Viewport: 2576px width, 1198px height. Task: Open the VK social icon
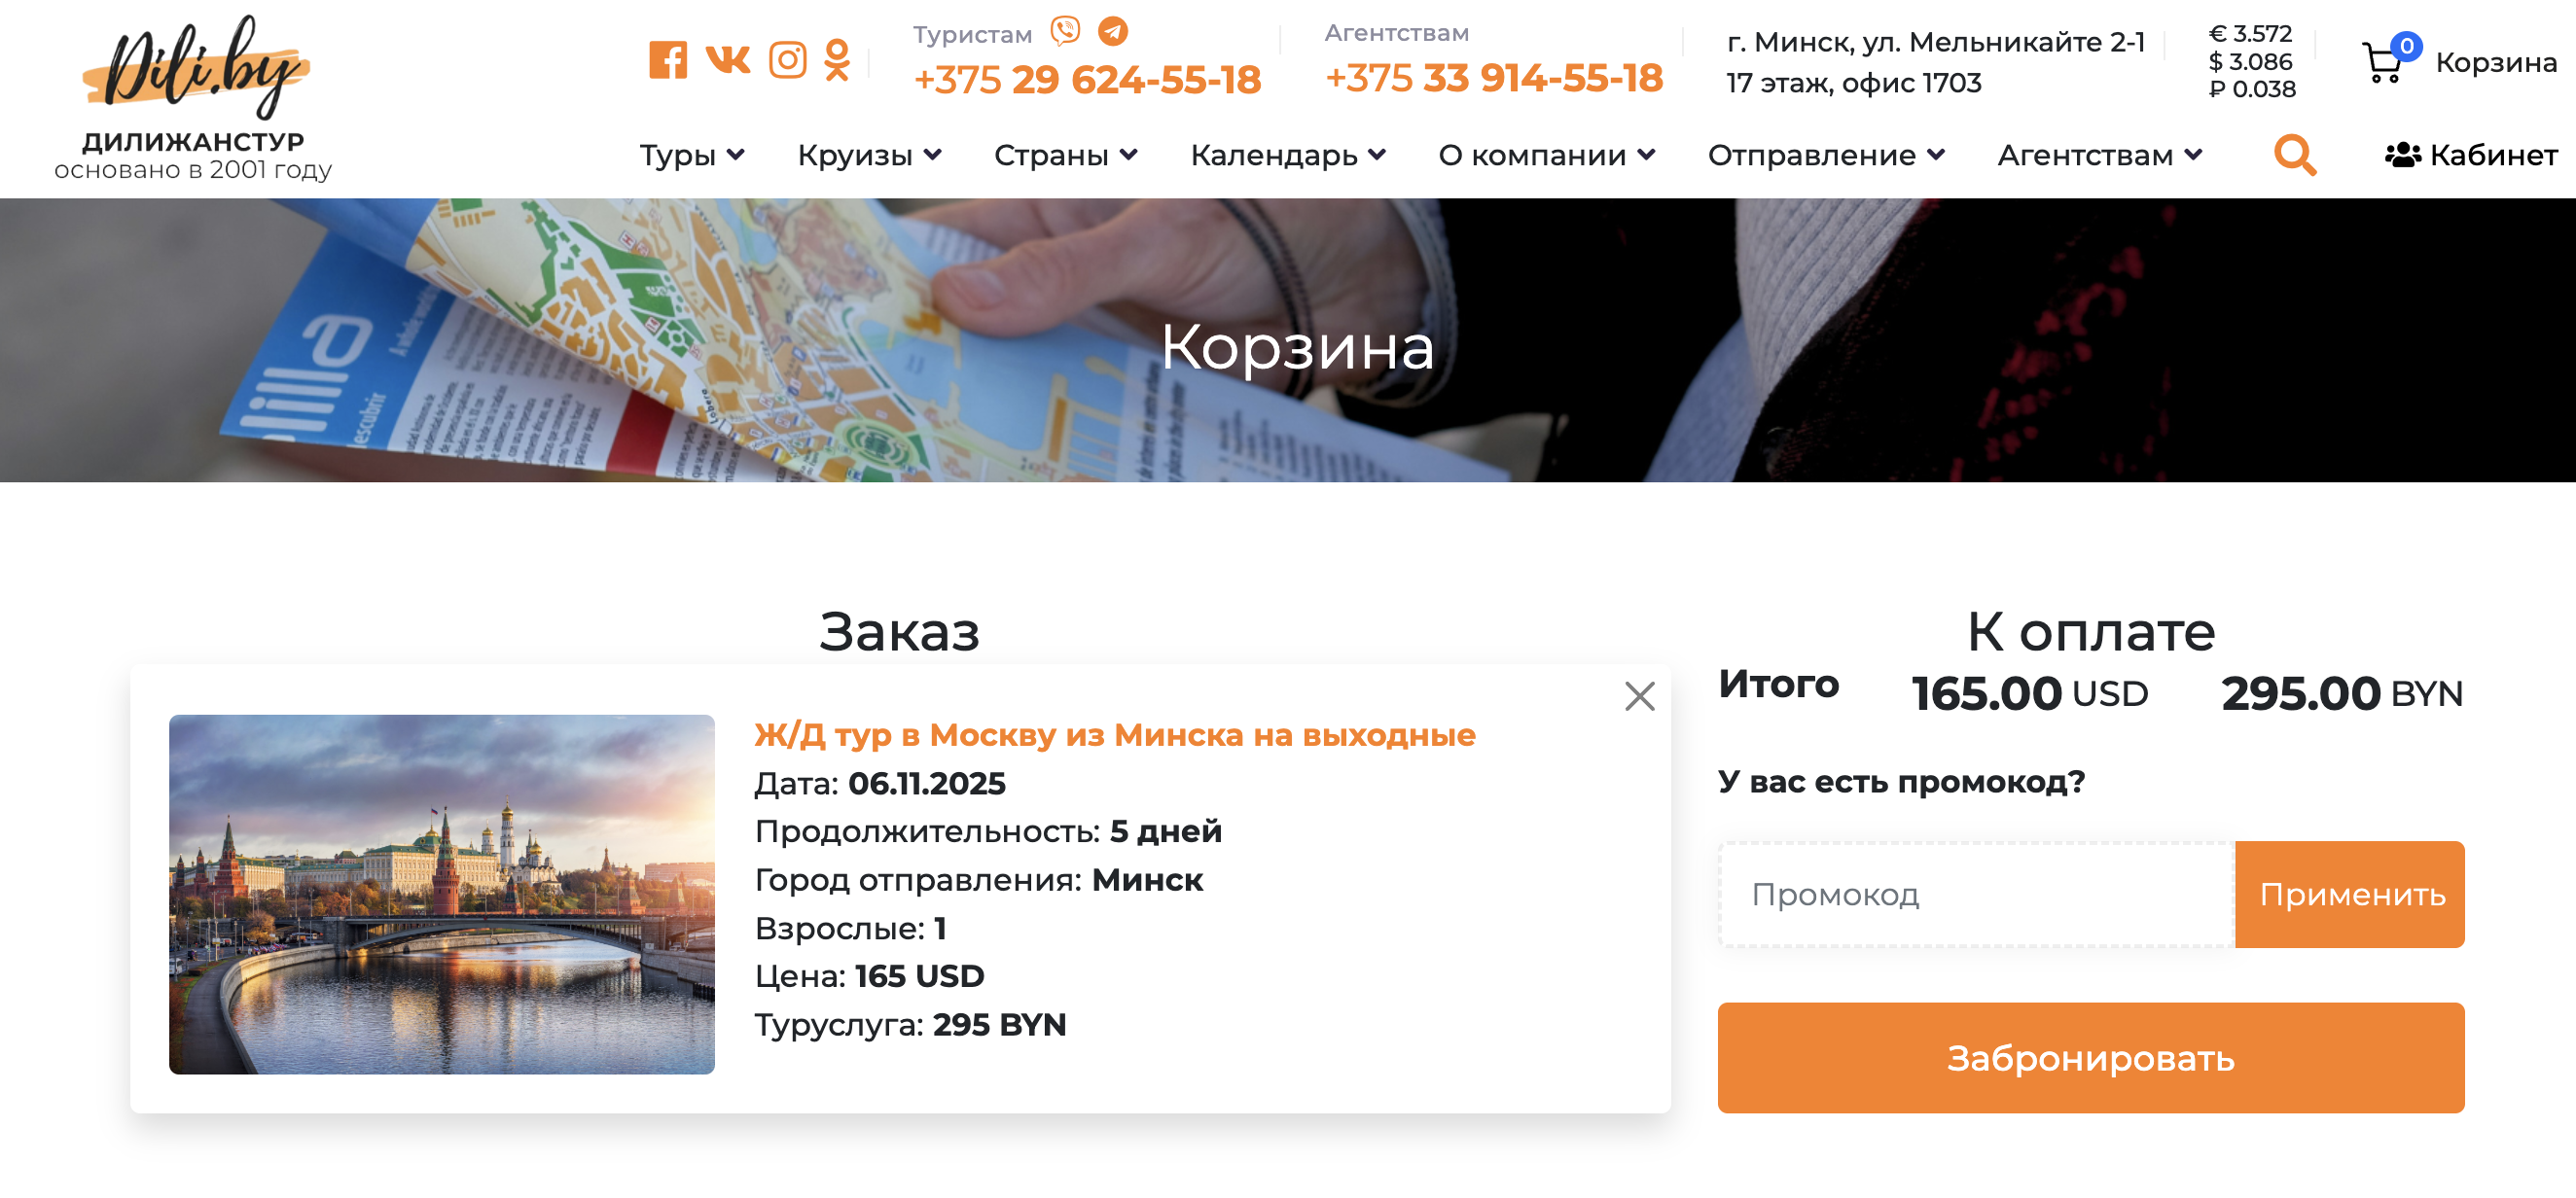click(x=728, y=61)
